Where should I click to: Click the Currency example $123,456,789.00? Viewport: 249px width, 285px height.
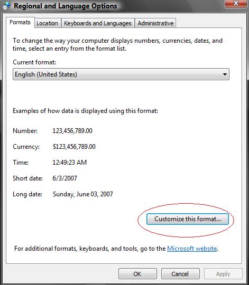point(74,147)
